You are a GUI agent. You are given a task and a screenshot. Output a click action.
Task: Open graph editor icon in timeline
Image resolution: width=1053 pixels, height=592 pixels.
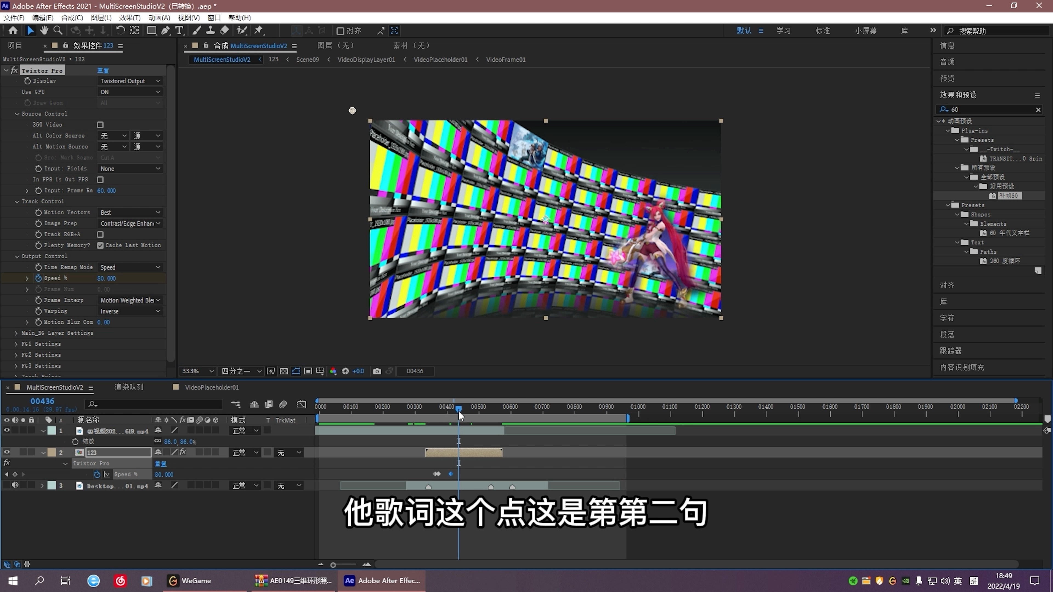pos(302,404)
